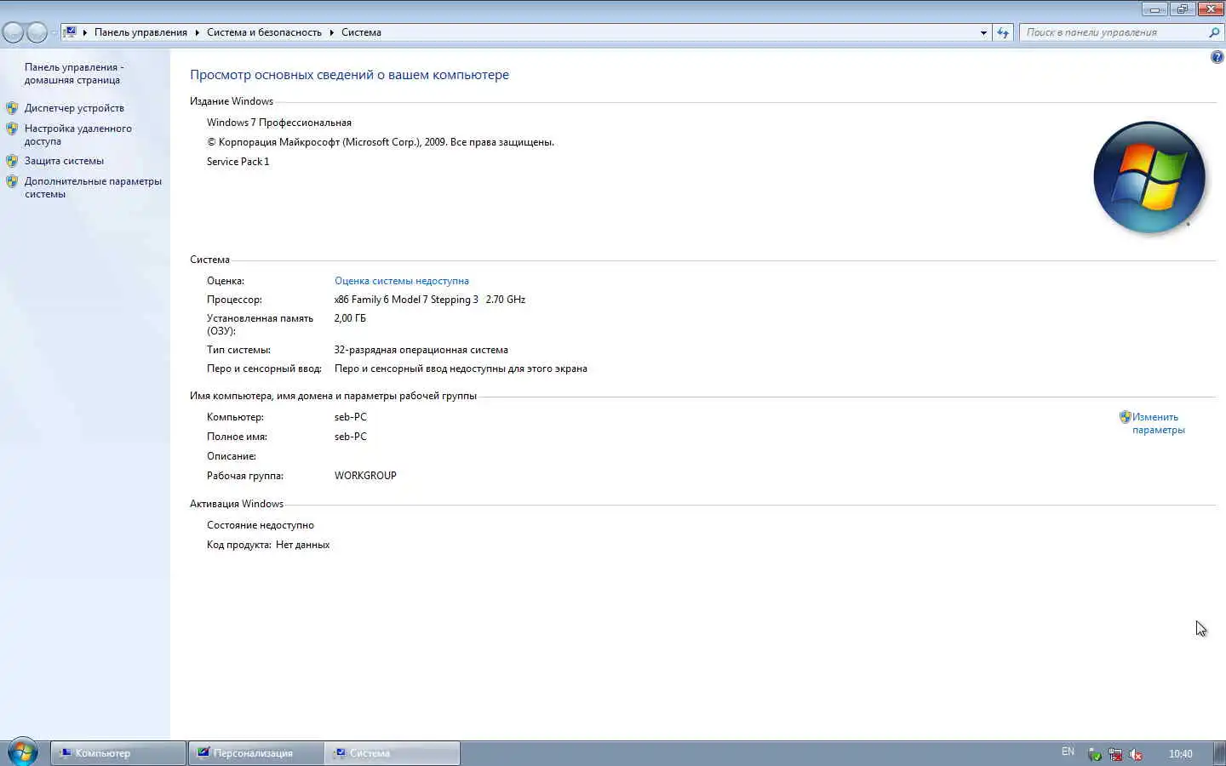Go to Система и безопасность breadcrumb
This screenshot has height=766, width=1226.
264,32
